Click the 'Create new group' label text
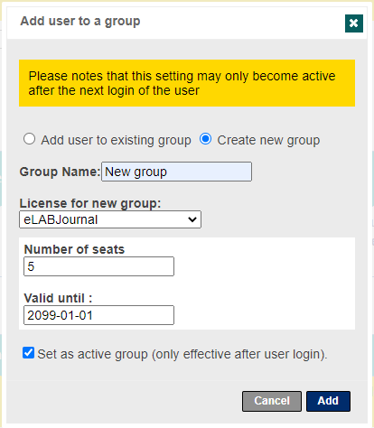 [x=268, y=140]
